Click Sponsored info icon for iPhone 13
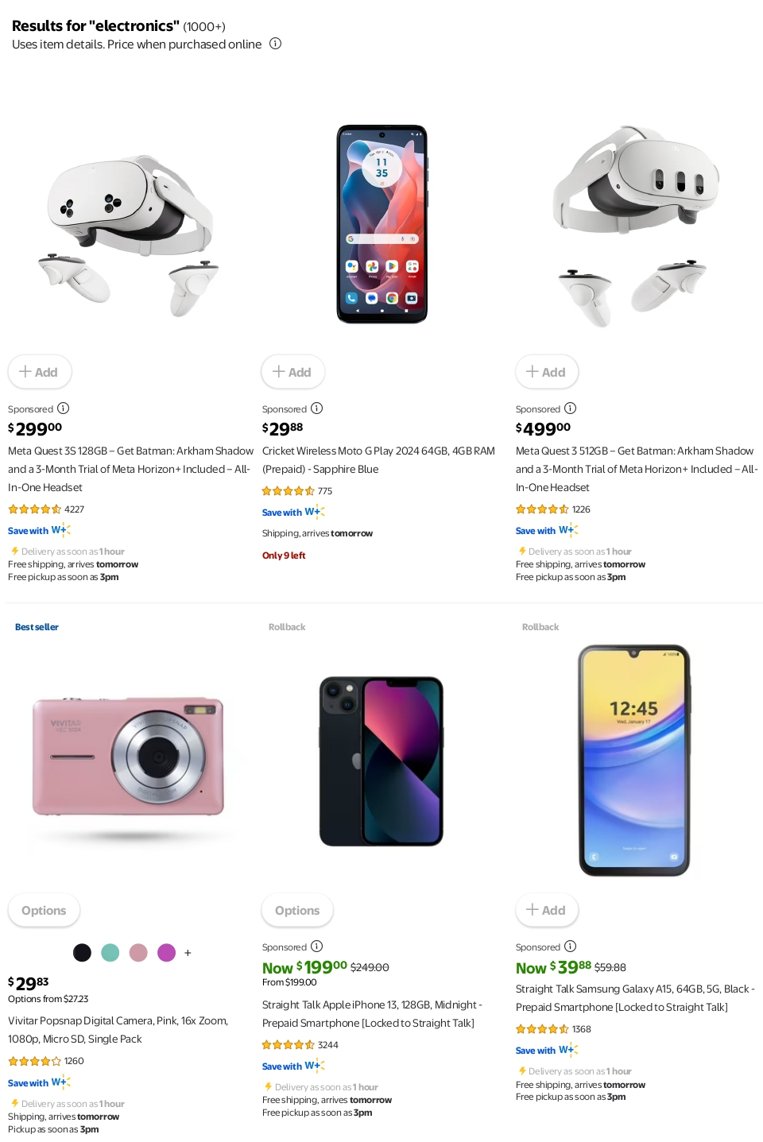This screenshot has height=1142, width=763. [x=316, y=947]
